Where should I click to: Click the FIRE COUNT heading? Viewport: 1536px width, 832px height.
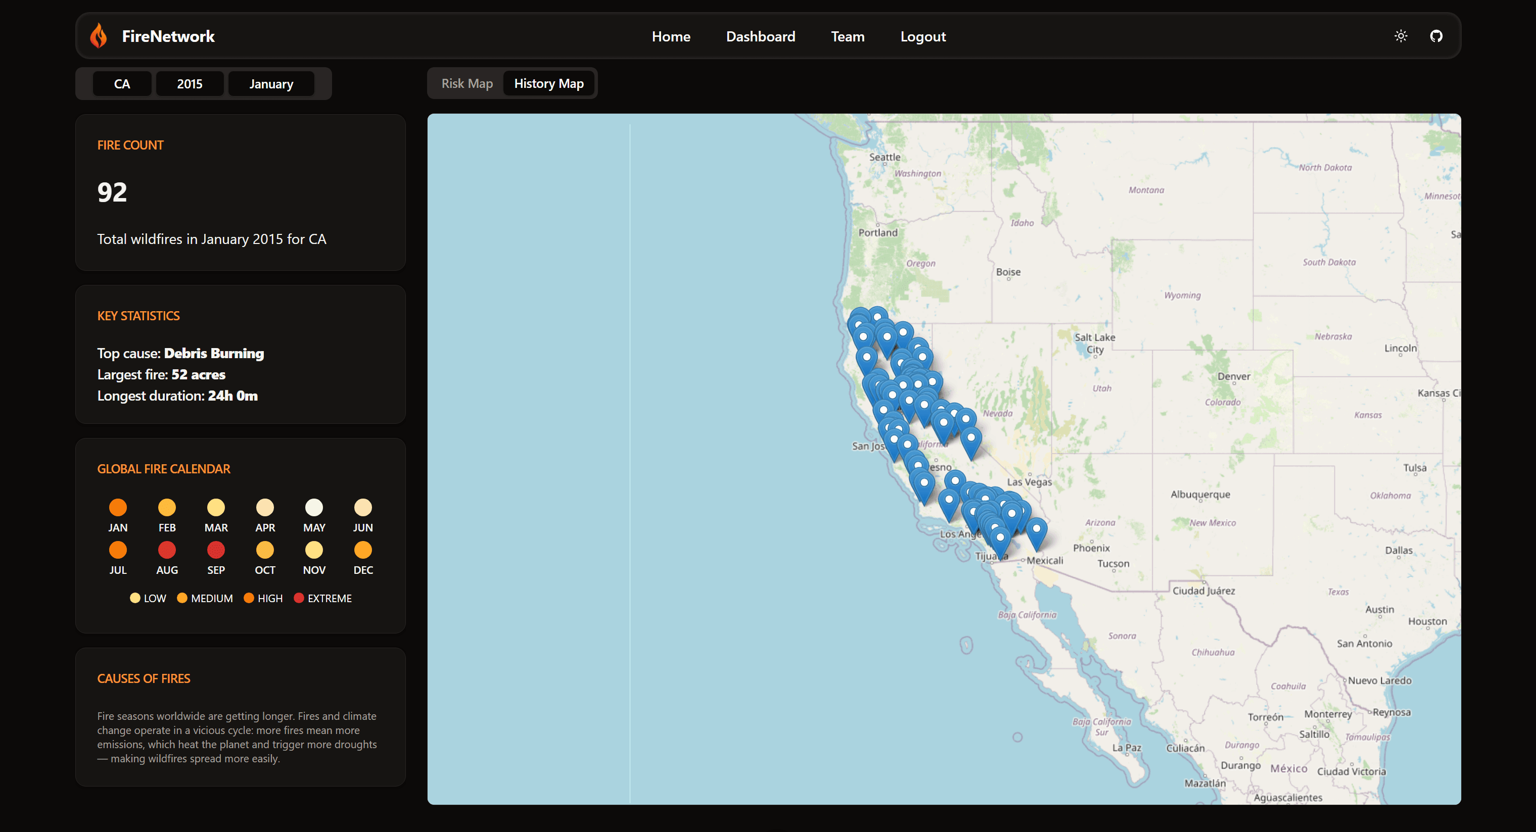click(130, 145)
